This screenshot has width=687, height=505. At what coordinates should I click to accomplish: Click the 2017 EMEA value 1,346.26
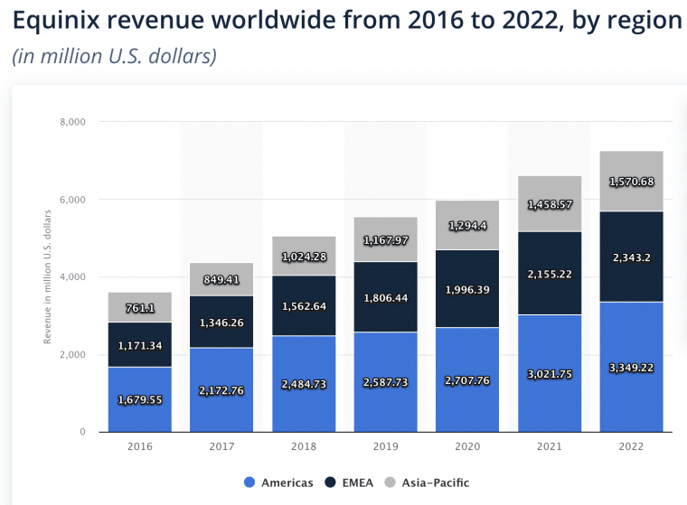tap(221, 323)
